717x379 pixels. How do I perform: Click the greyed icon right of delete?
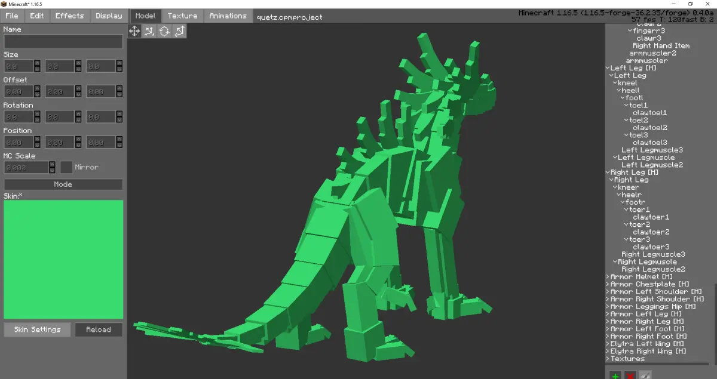(x=645, y=375)
